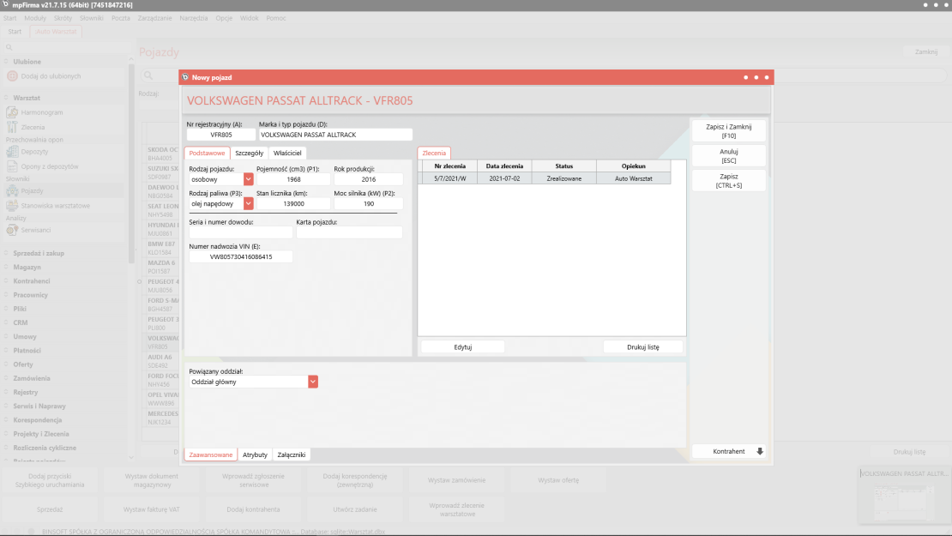Image resolution: width=952 pixels, height=536 pixels.
Task: Open the Serwisanci sidebar icon
Action: coord(12,230)
